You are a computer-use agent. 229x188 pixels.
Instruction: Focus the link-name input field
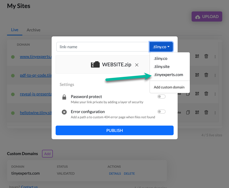(103, 47)
